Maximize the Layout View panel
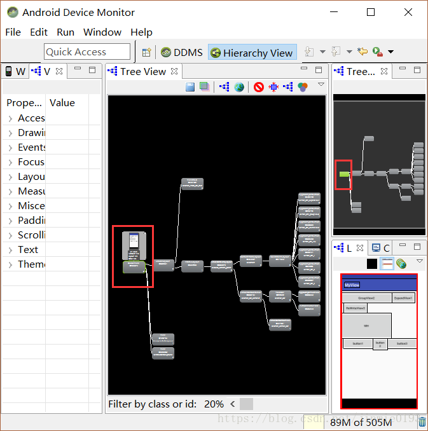428x431 pixels. [417, 247]
